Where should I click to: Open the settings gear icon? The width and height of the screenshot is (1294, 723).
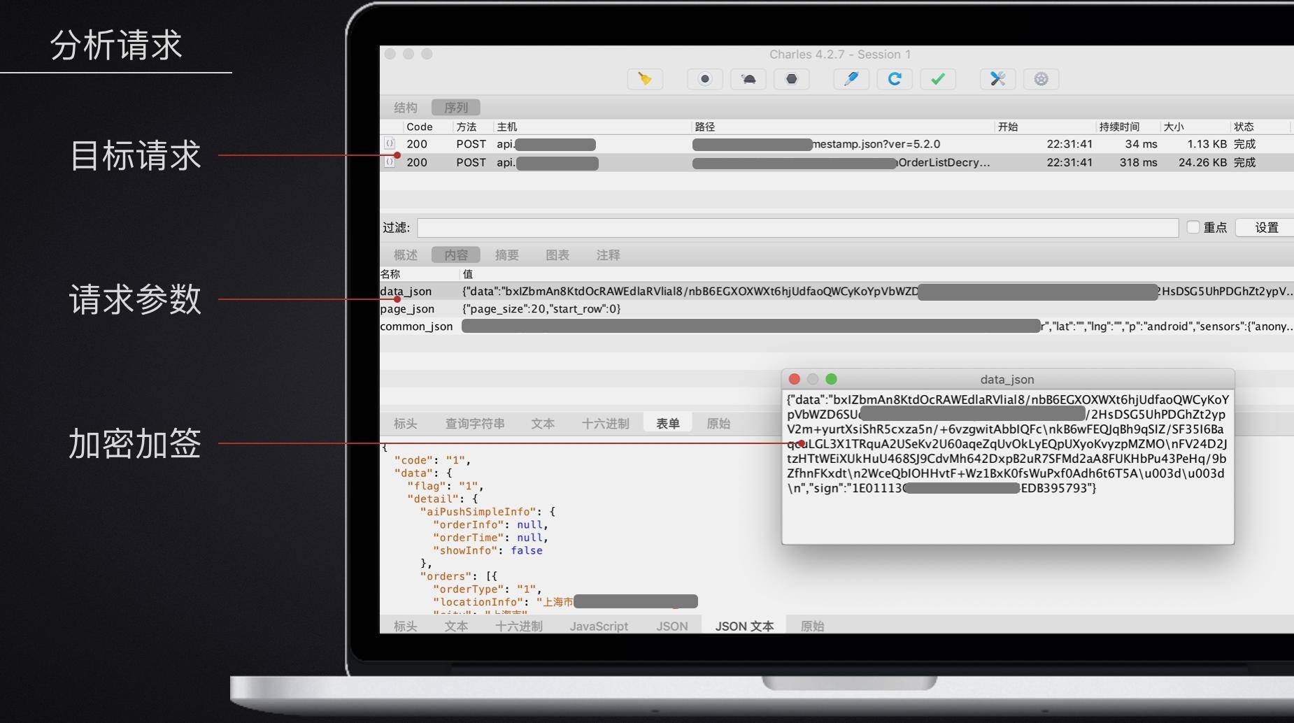tap(1041, 79)
